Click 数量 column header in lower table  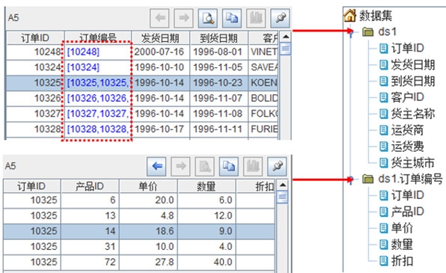[207, 186]
